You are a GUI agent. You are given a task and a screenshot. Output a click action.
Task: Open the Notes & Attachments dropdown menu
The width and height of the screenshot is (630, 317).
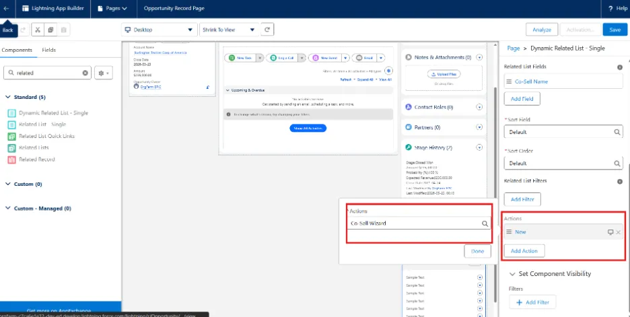pos(479,57)
